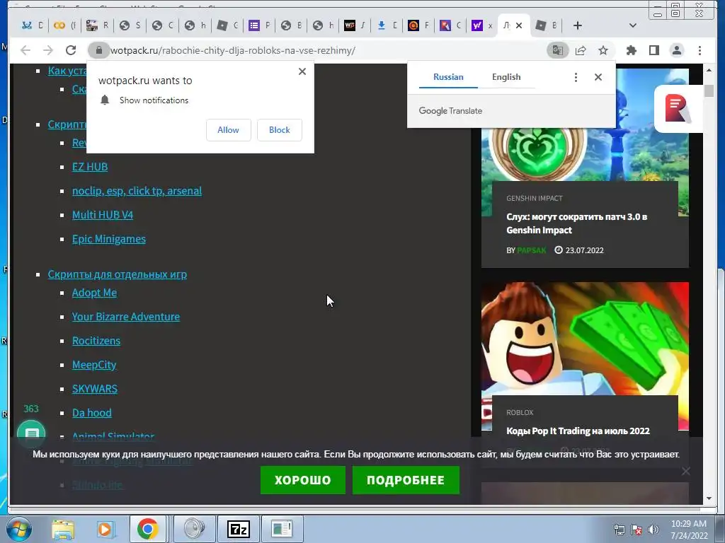Click the ПОДРОБНЕЕ cookie details button
Viewport: 725px width, 543px height.
coord(406,480)
